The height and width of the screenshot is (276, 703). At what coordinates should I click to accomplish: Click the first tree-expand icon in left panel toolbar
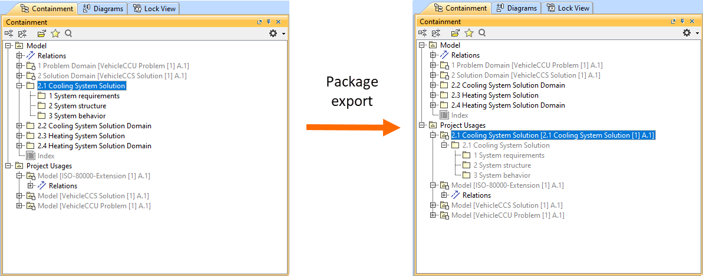click(x=9, y=33)
